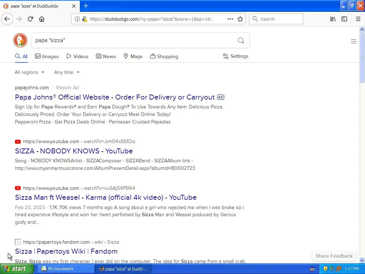Bookmark this page with the star icon
The height and width of the screenshot is (274, 365).
(x=240, y=19)
